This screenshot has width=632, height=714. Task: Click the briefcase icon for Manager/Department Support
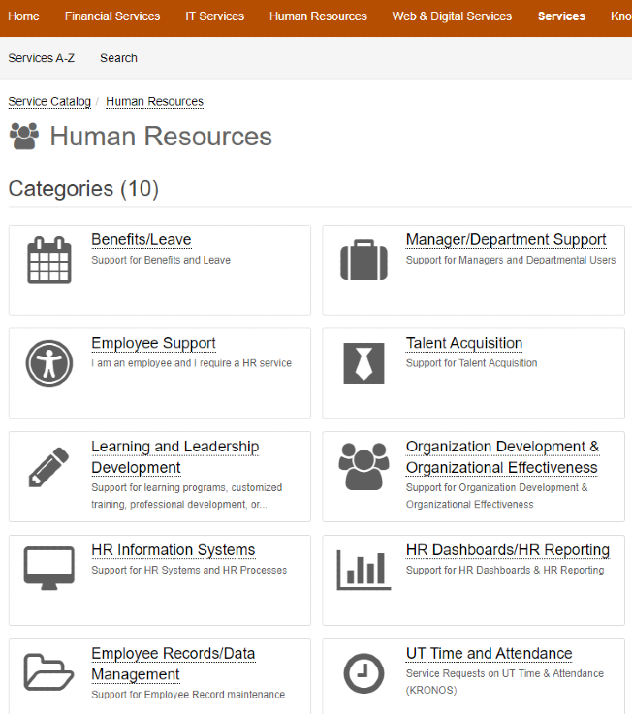tap(363, 261)
